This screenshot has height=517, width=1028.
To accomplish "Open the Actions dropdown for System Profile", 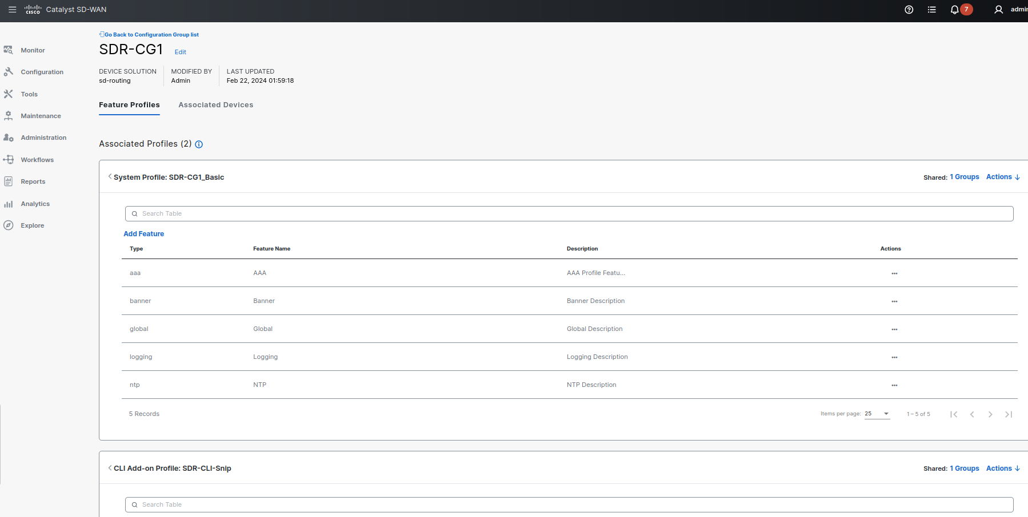I will [x=1002, y=177].
